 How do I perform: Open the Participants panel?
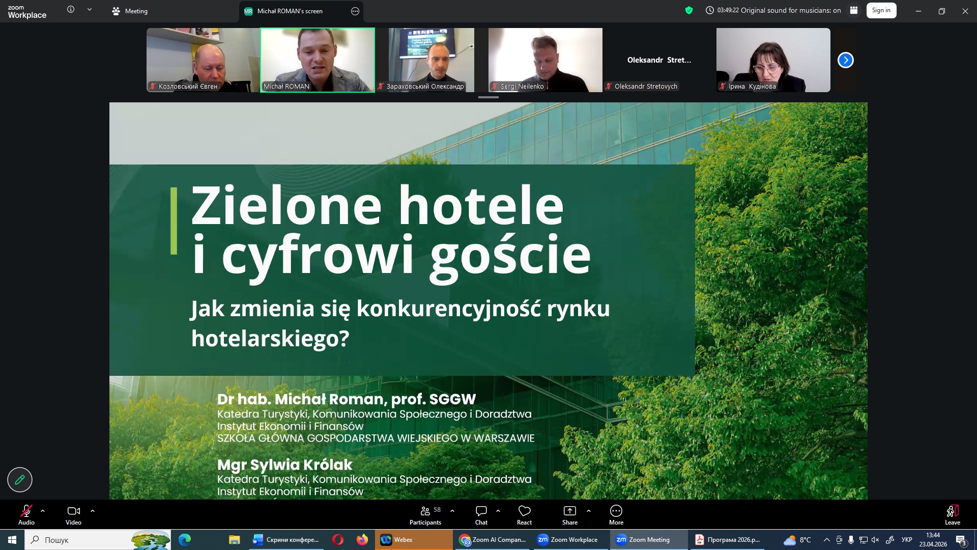pos(425,515)
